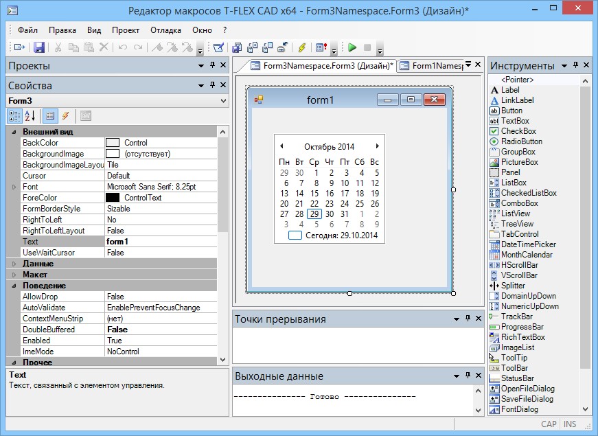Open the document tab list dropdown arrow
The width and height of the screenshot is (598, 436).
[x=468, y=65]
